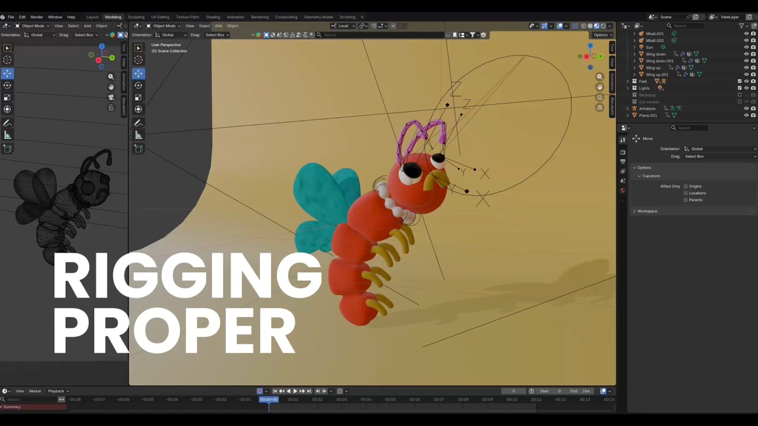The width and height of the screenshot is (758, 426).
Task: Play the animation in timeline
Action: click(295, 391)
